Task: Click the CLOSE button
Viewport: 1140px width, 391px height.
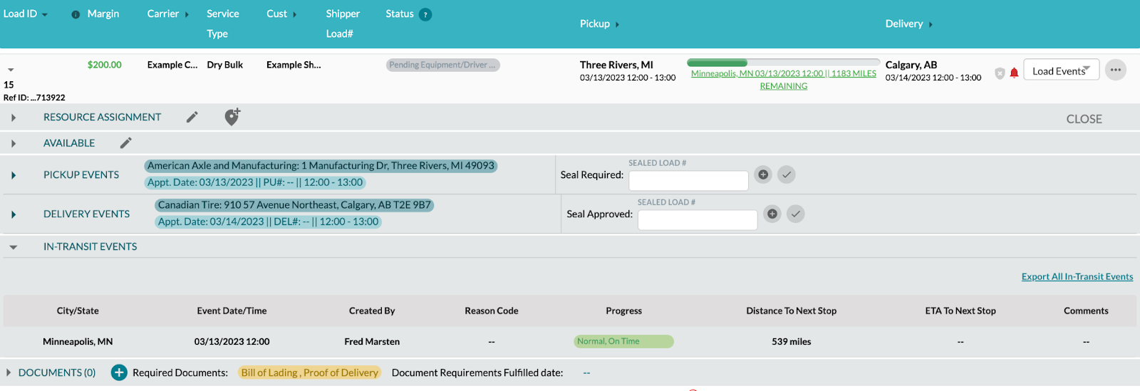Action: pos(1084,119)
